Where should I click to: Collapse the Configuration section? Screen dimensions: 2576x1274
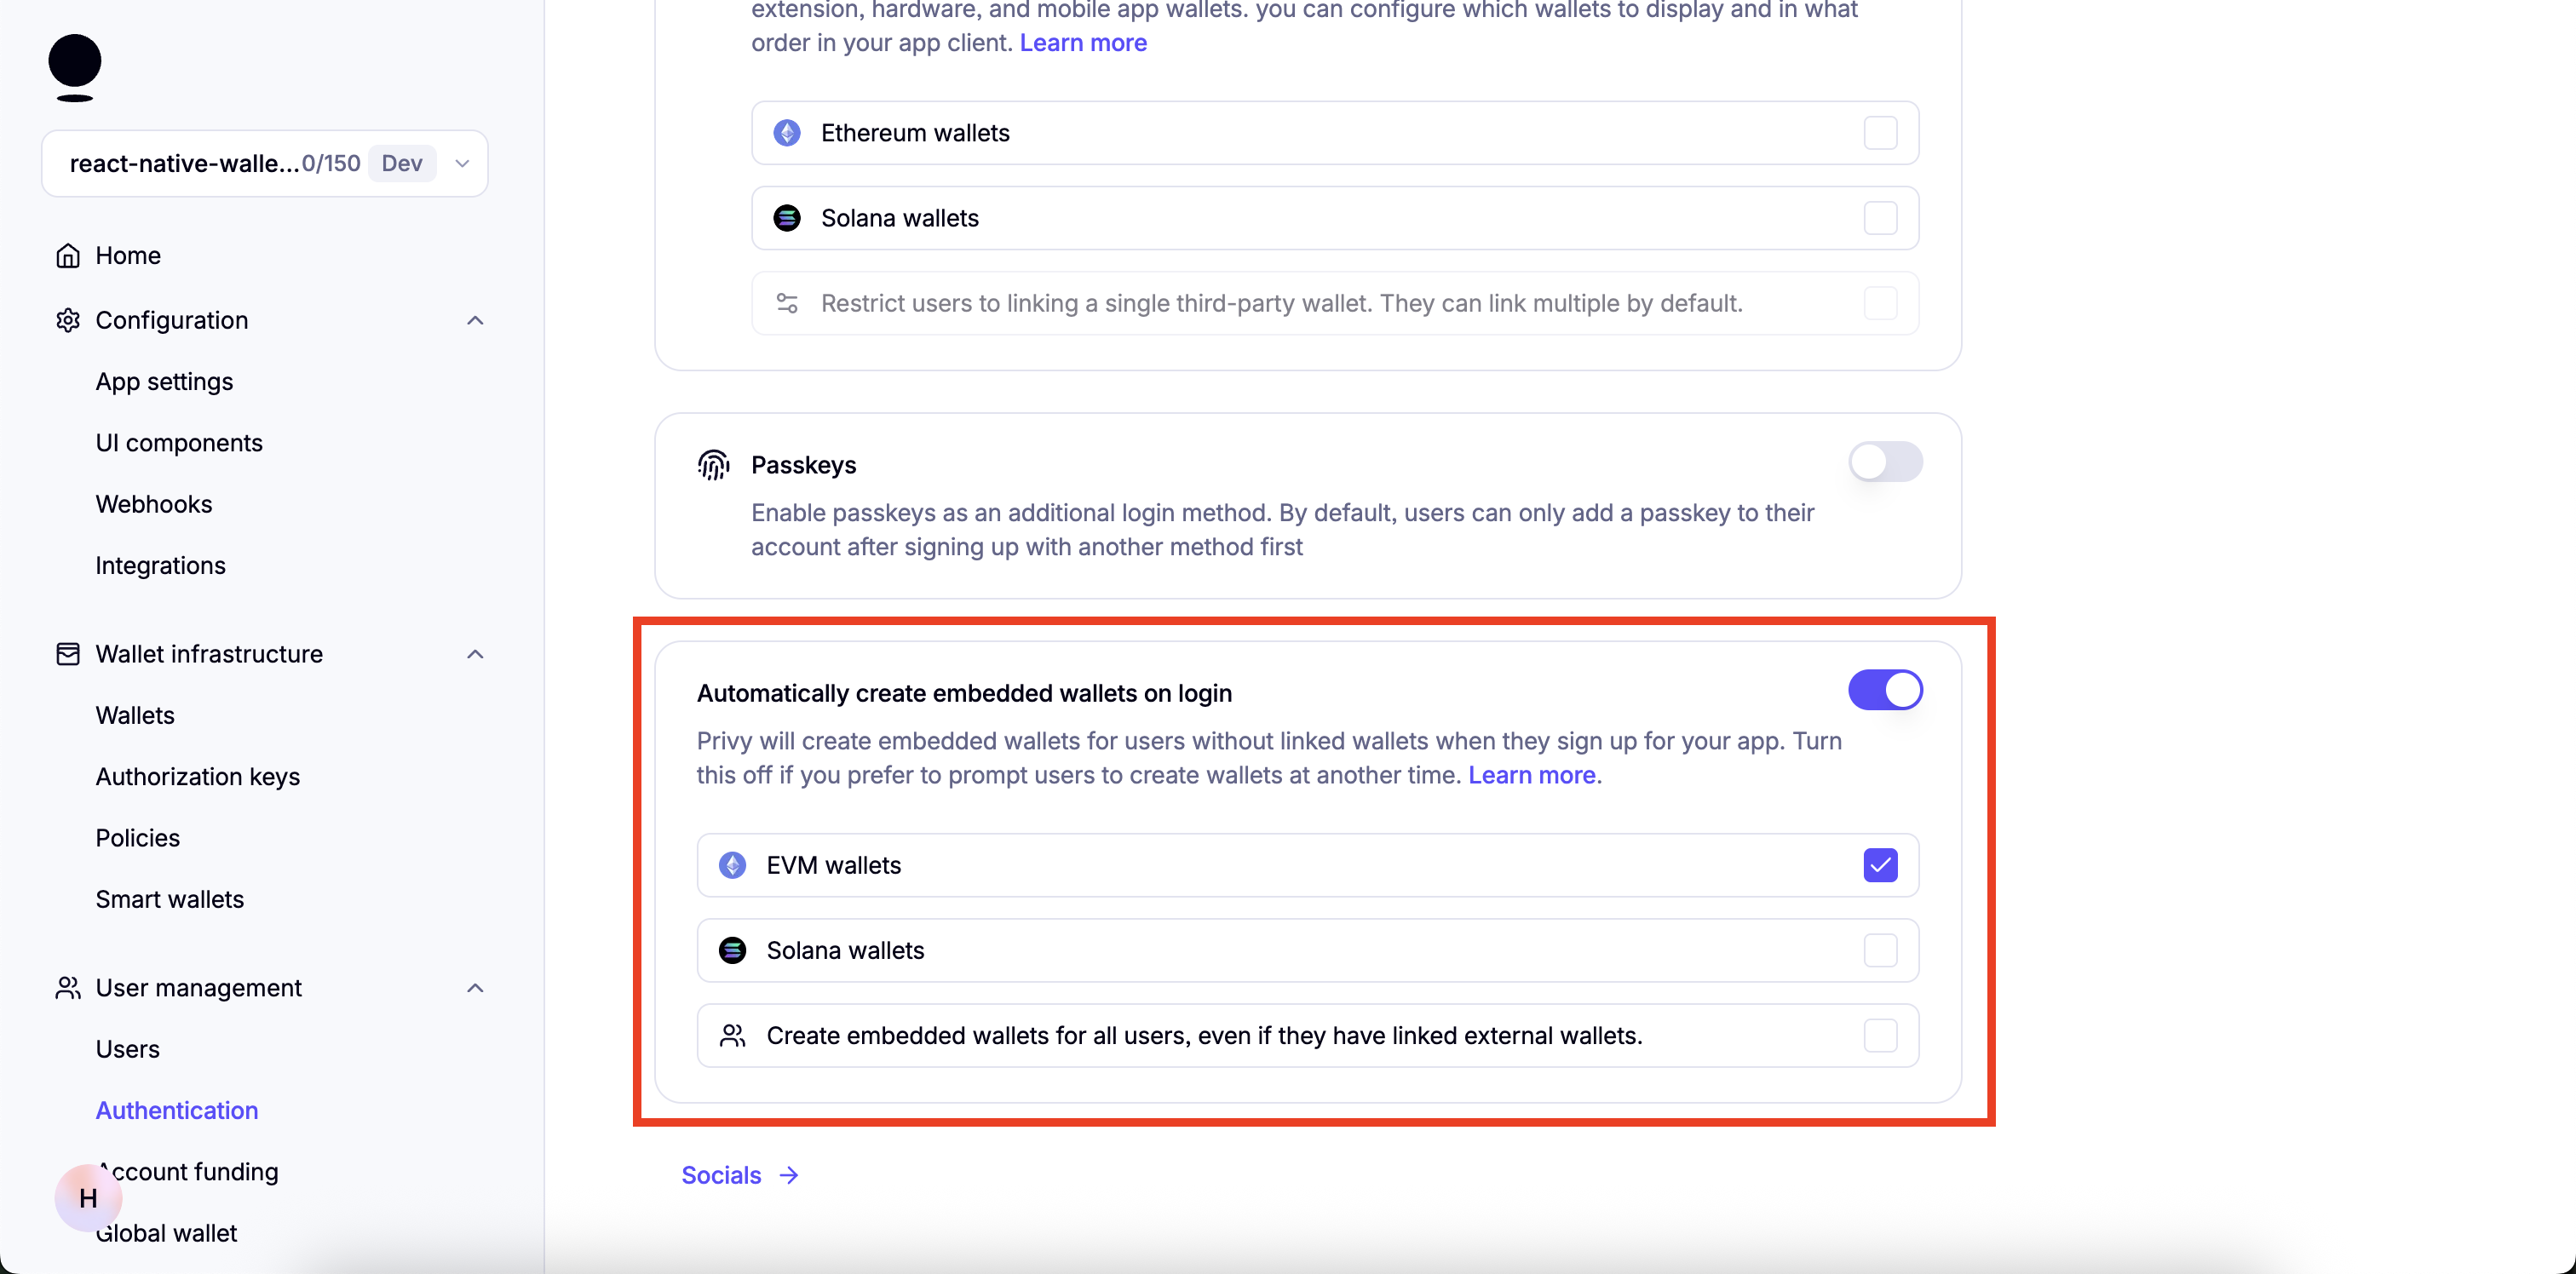point(475,320)
